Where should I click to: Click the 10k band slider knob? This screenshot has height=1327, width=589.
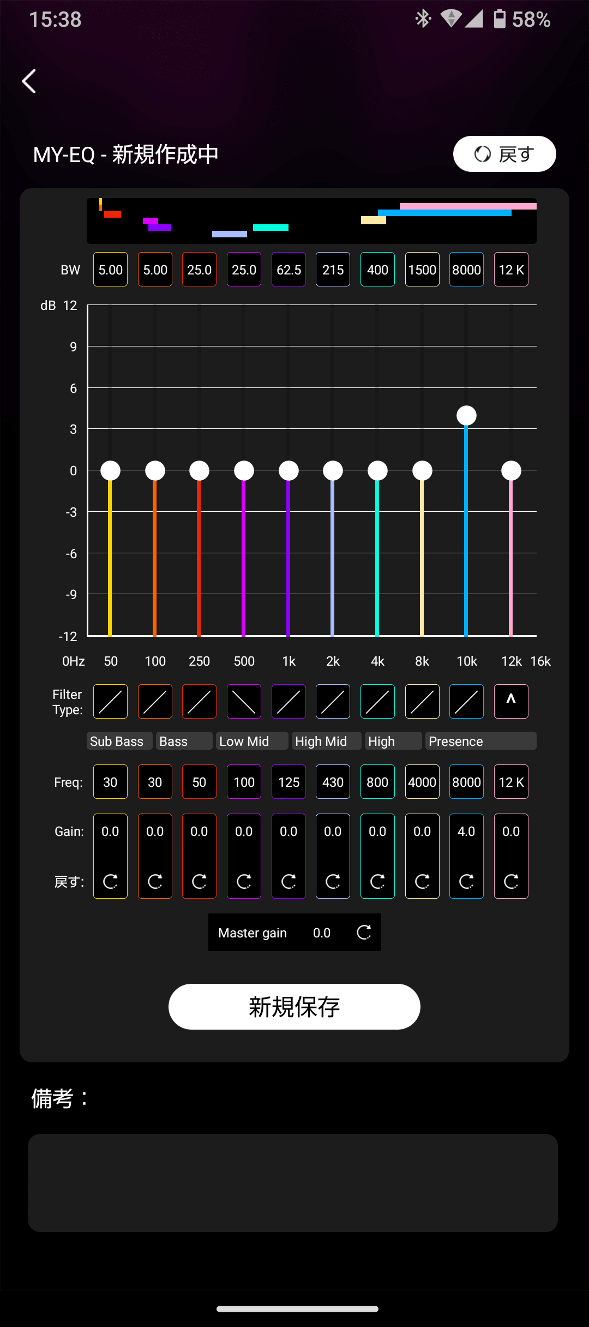click(x=466, y=416)
